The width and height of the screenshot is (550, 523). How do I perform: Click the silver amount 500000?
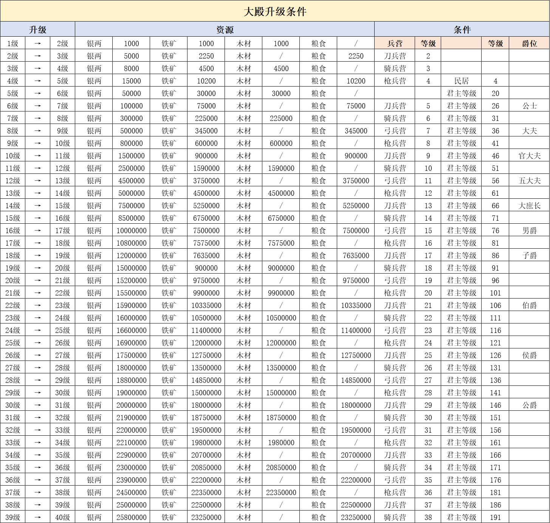point(131,131)
